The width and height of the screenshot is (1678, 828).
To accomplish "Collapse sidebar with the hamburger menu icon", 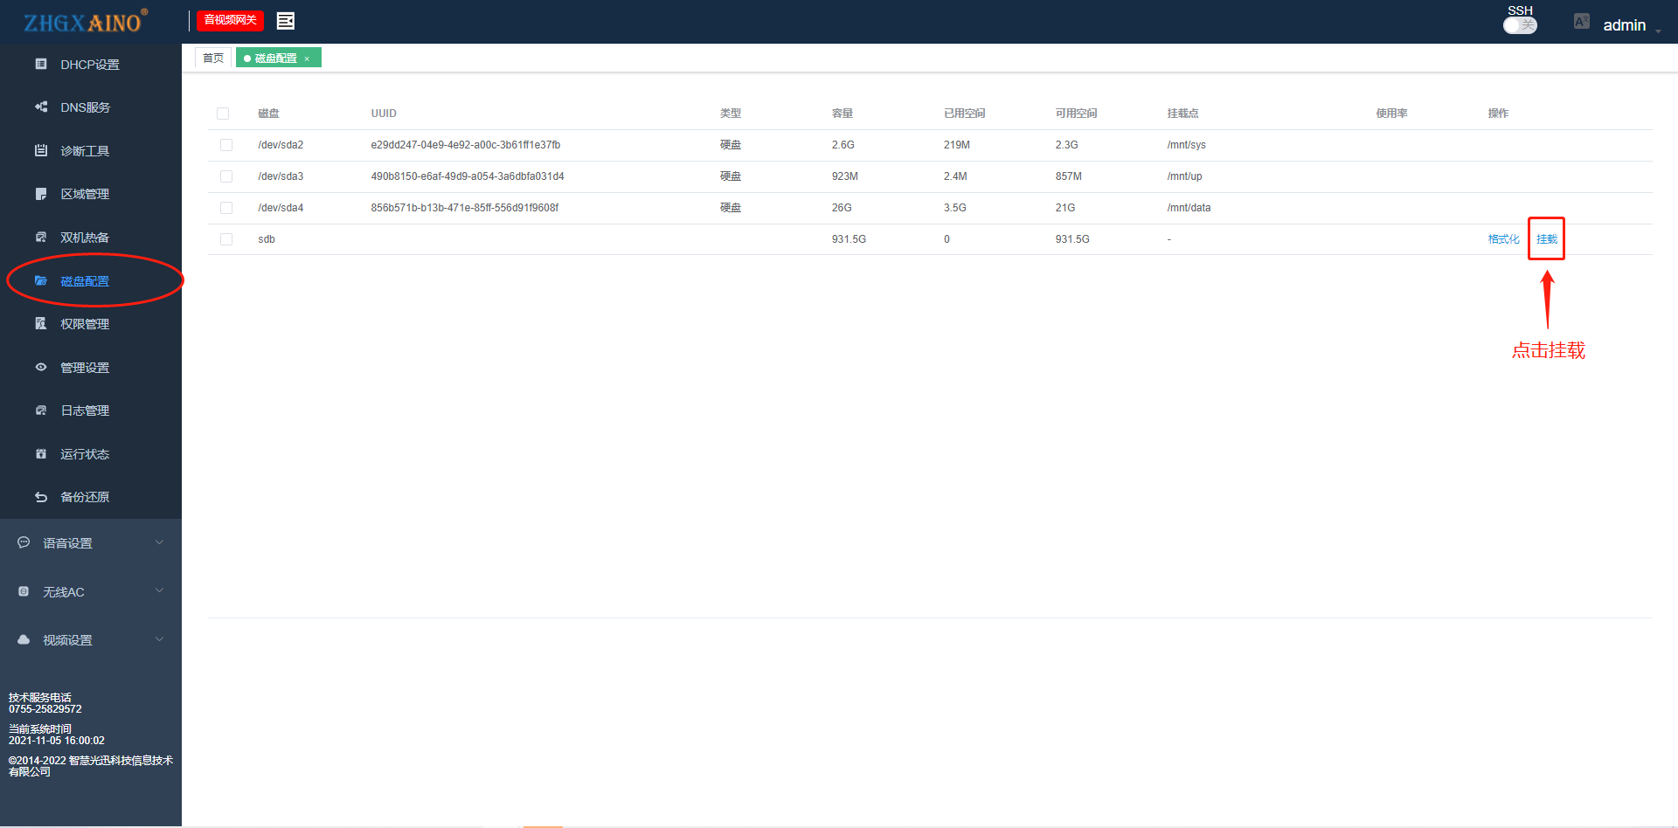I will click(x=286, y=20).
